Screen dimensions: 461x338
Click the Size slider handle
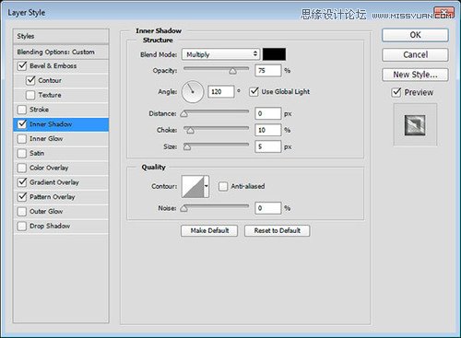(x=187, y=147)
